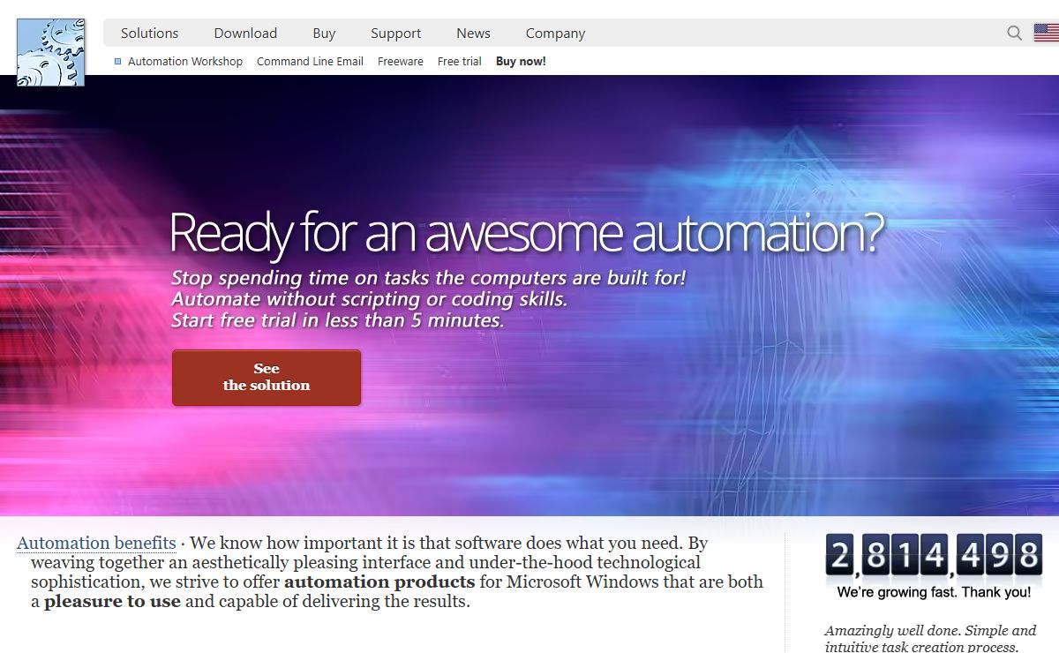This screenshot has width=1059, height=653.
Task: Open the search magnifier icon
Action: [x=1014, y=34]
